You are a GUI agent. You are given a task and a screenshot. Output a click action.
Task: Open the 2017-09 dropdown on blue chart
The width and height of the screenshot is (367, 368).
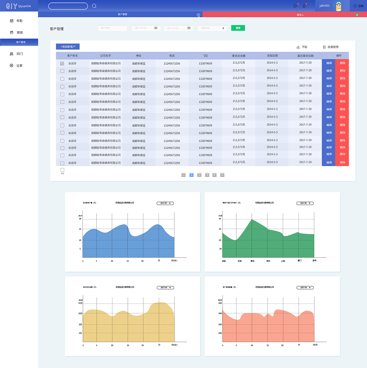pyautogui.click(x=165, y=203)
